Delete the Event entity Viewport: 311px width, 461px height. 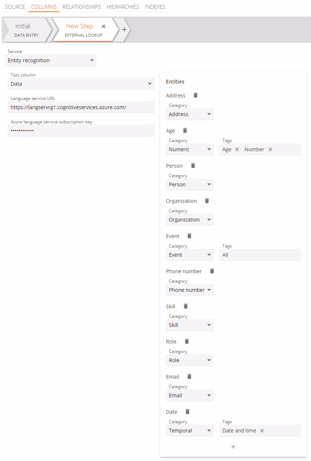(189, 236)
